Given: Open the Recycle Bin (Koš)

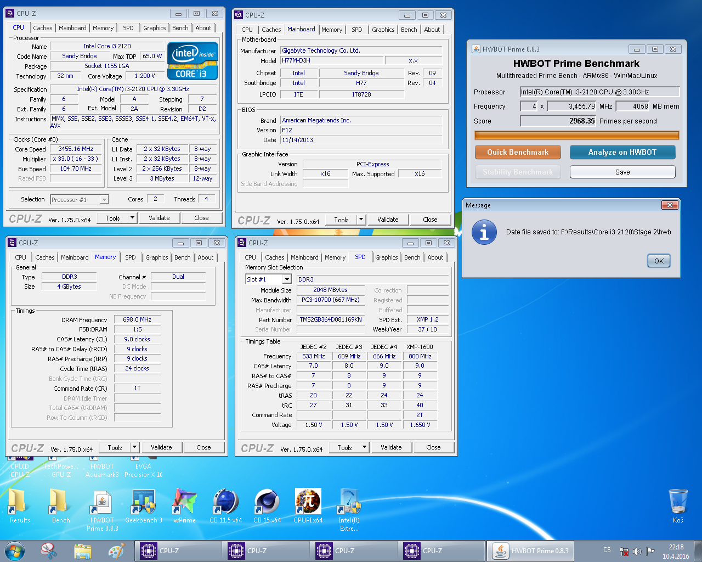Looking at the screenshot, I should pyautogui.click(x=678, y=506).
